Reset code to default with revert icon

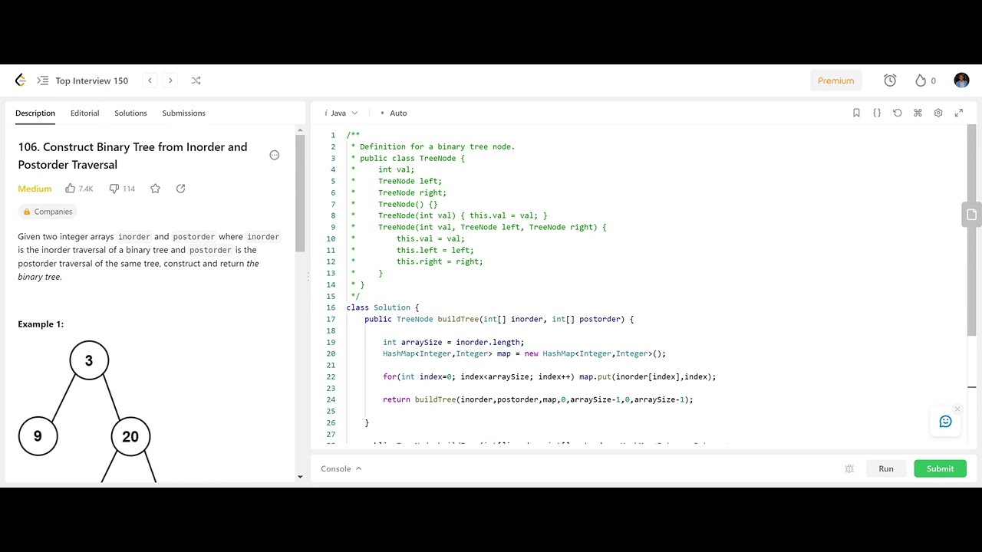898,113
